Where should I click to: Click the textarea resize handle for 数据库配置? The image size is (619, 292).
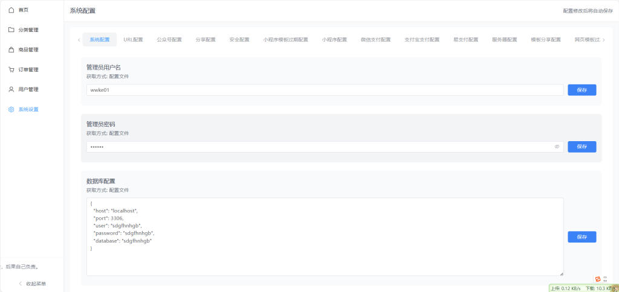click(561, 273)
